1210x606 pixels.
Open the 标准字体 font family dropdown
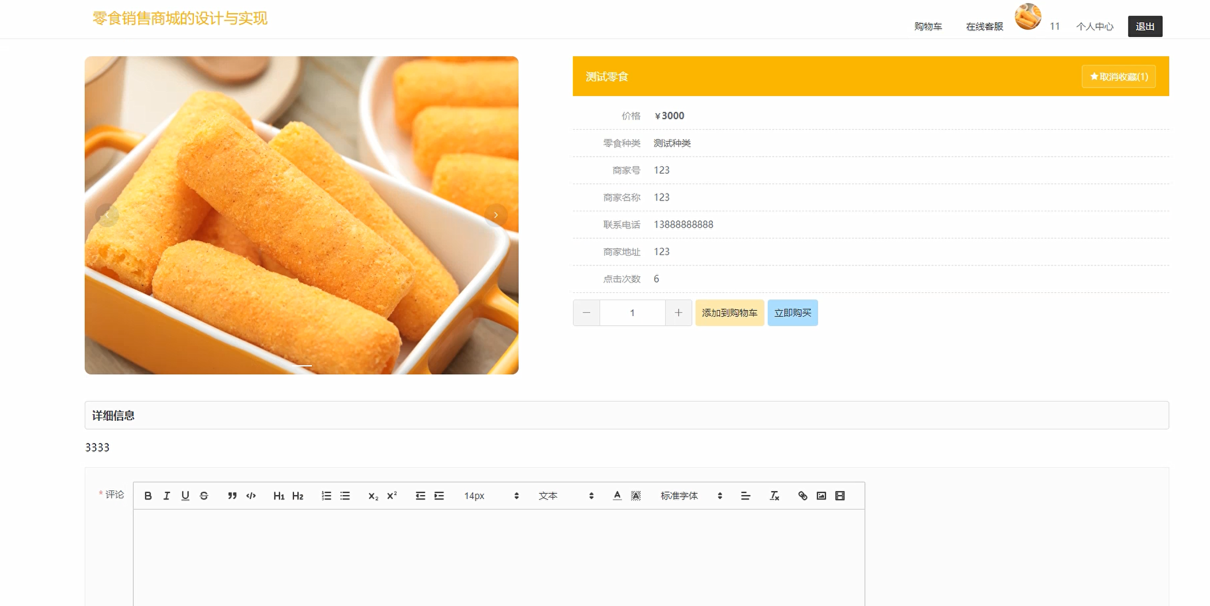(x=691, y=496)
